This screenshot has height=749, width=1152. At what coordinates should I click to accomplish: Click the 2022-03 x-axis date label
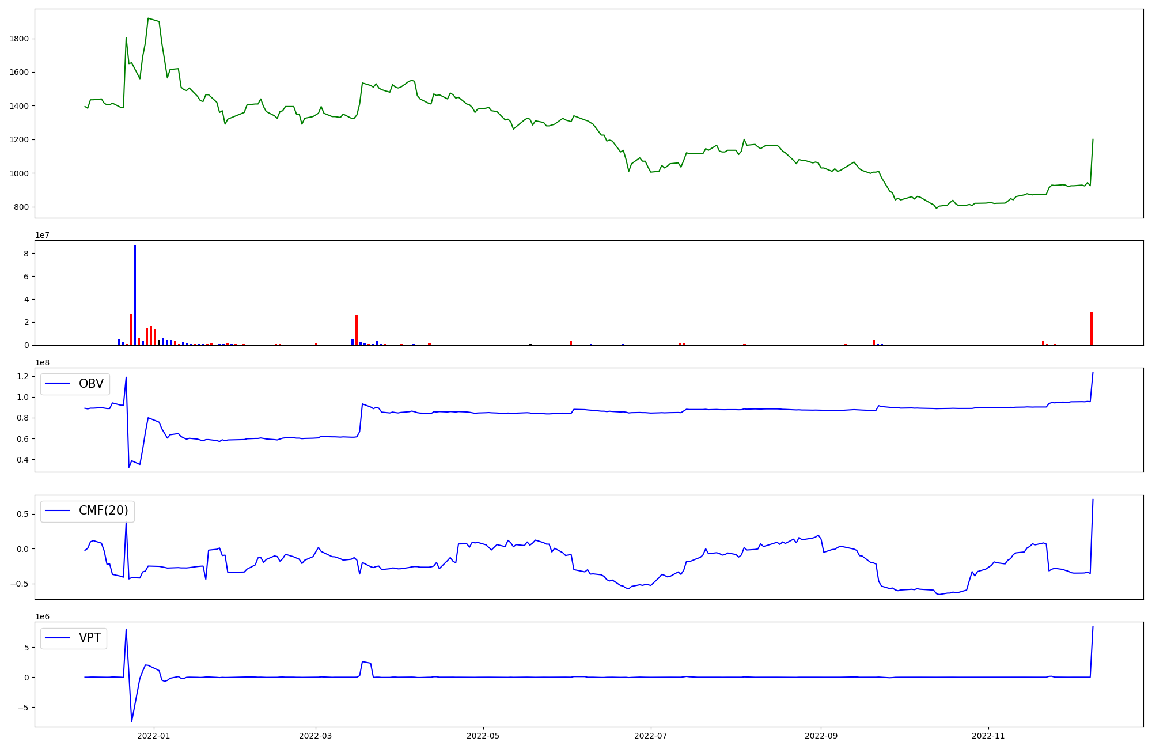coord(316,736)
